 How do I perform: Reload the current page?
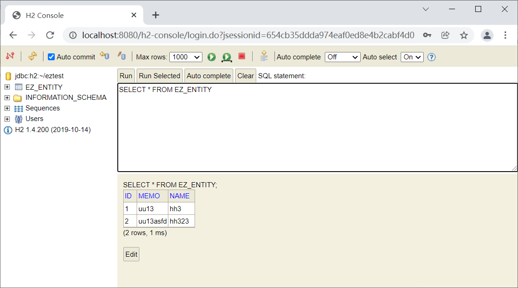(x=50, y=35)
